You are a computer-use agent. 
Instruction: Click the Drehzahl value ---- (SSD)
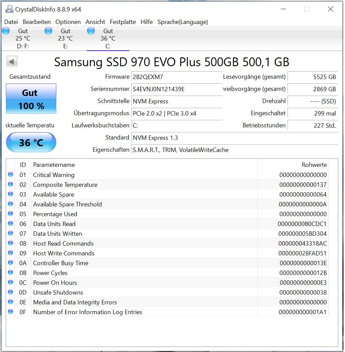tap(313, 101)
